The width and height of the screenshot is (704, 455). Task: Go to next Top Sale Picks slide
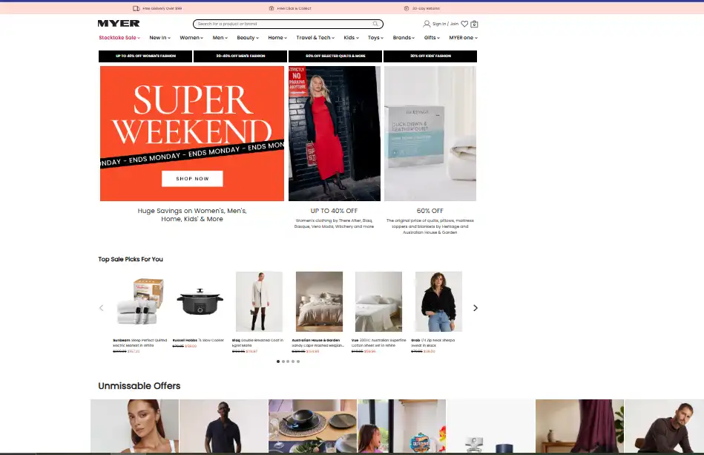click(x=475, y=308)
